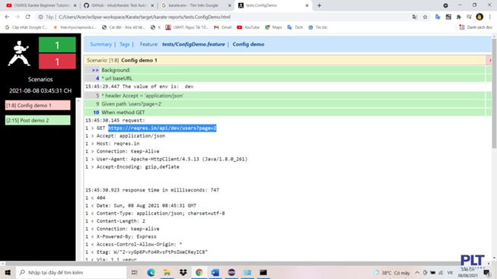This screenshot has width=497, height=279.
Task: Click the Windows taskbar search box
Action: 72,272
